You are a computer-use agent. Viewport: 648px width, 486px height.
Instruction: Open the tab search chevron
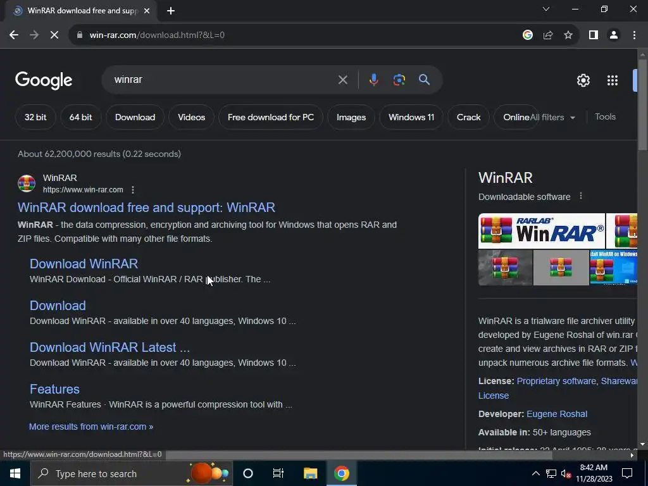pos(546,9)
